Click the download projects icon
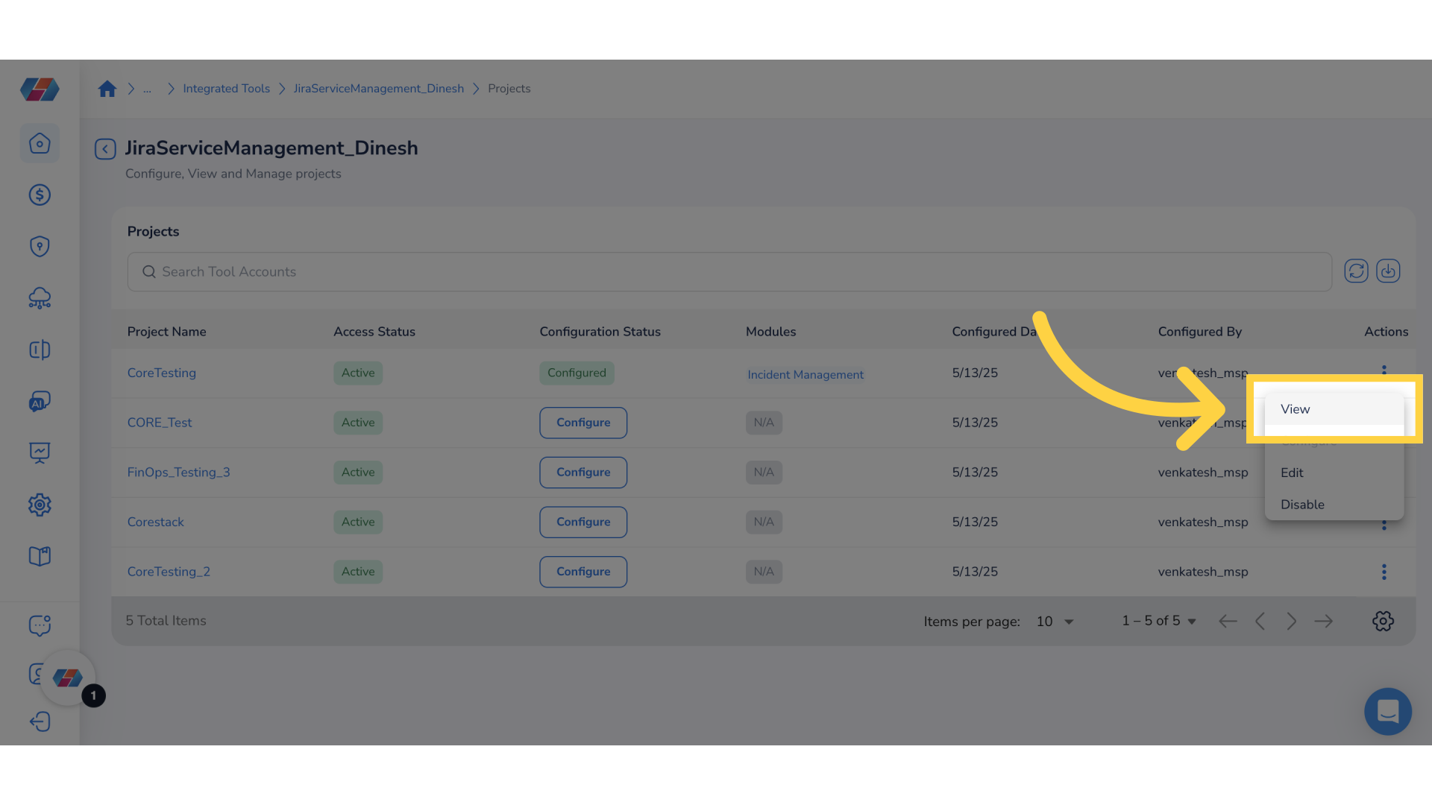The width and height of the screenshot is (1432, 805). 1388,271
